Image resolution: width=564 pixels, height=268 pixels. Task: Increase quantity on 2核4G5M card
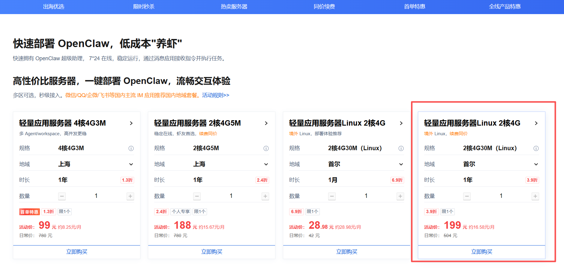[x=265, y=196]
